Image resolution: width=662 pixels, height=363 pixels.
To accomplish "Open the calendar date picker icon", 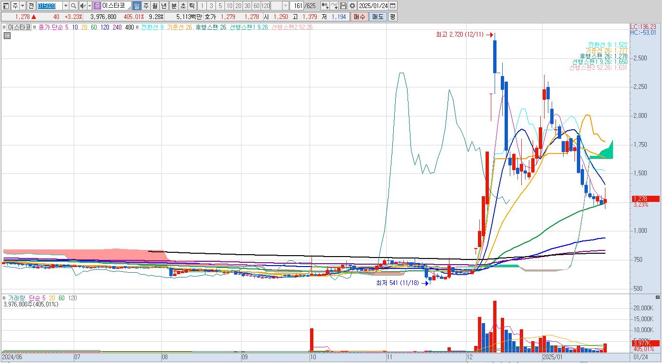I will tap(393, 6).
